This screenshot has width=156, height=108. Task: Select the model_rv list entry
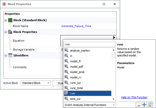[76, 77]
